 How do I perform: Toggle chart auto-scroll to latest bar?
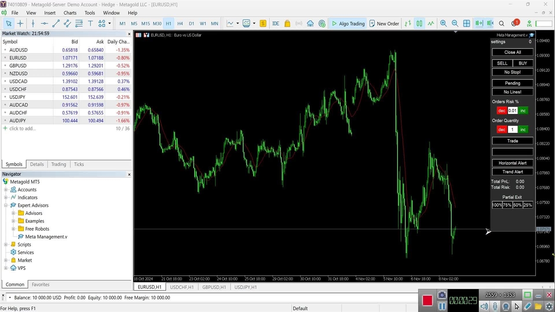tap(479, 23)
